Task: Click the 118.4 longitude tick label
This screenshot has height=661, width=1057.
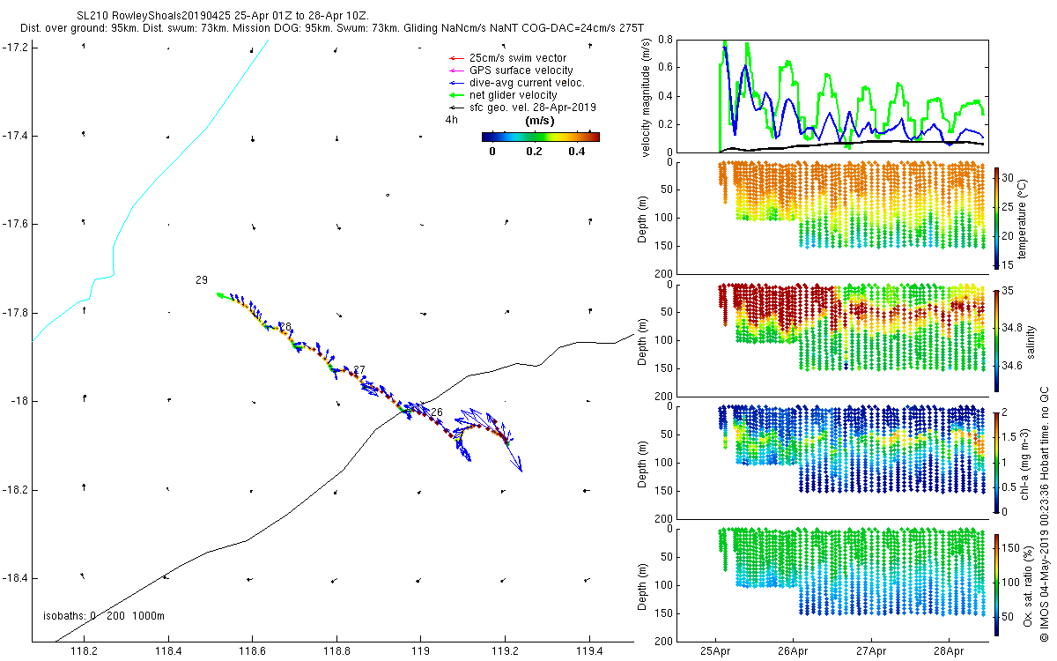Action: click(x=167, y=653)
